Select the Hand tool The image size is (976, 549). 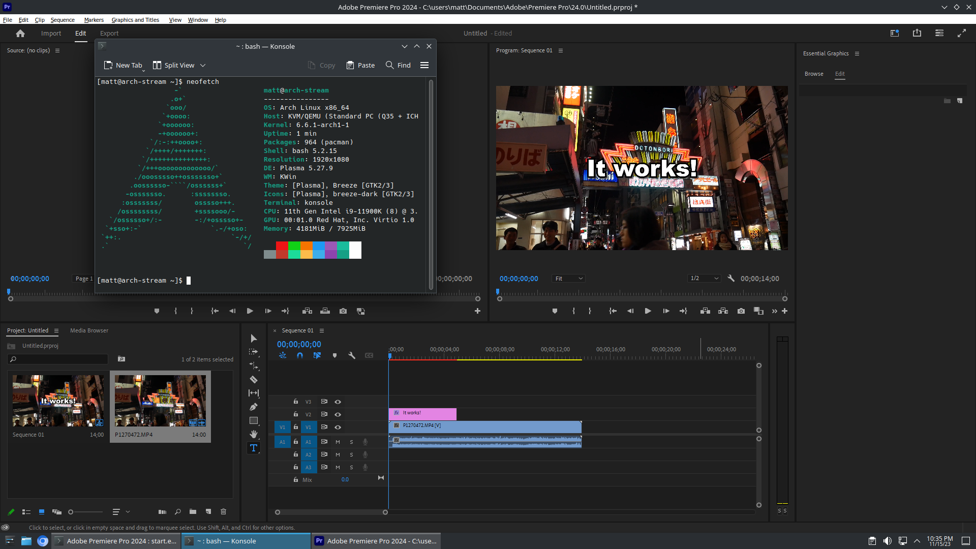point(254,434)
